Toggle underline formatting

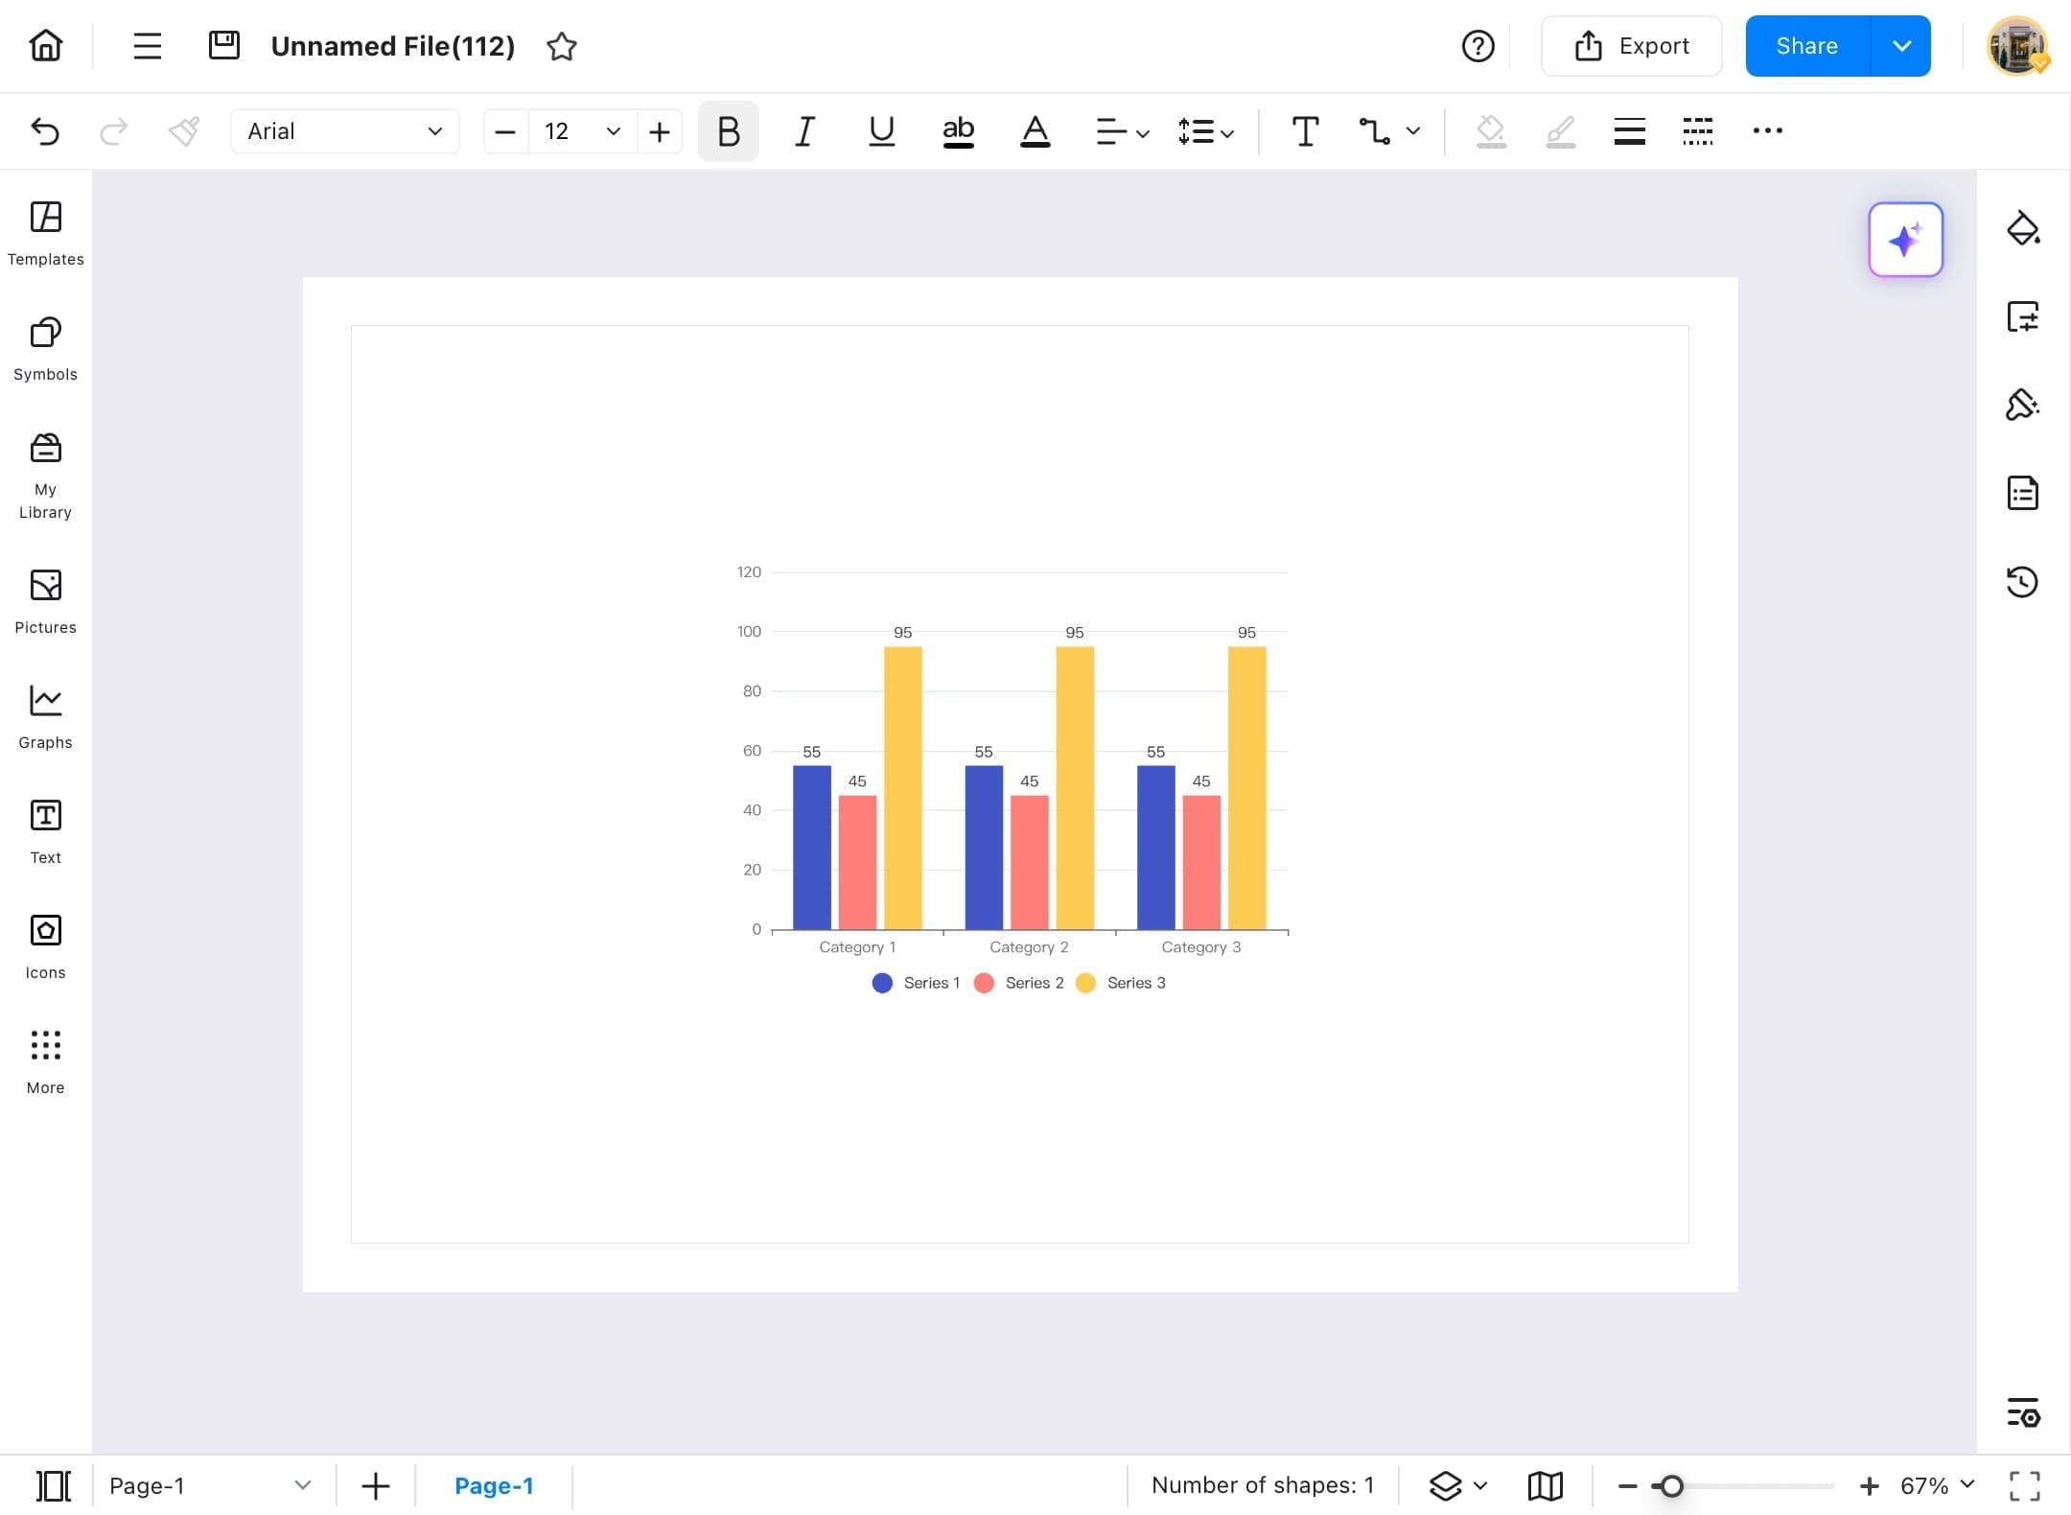880,131
